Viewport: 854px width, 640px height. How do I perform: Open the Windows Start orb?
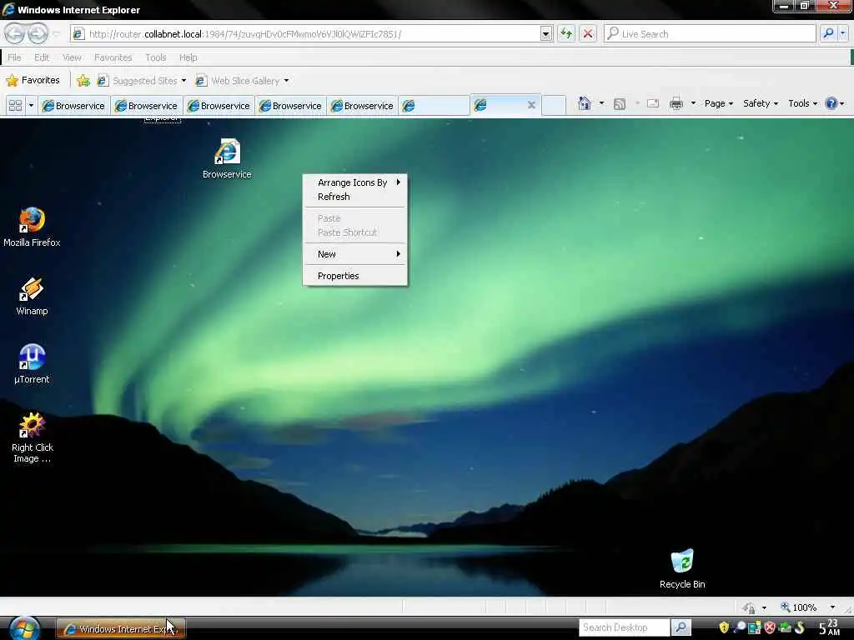(24, 628)
